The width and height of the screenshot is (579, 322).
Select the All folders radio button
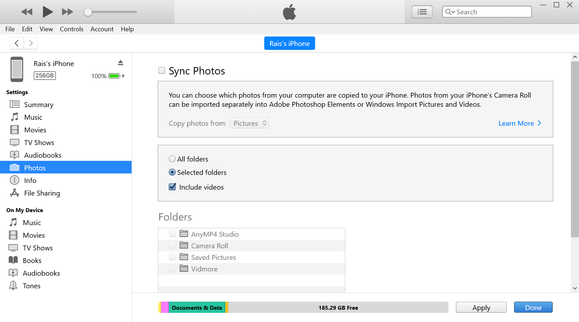pyautogui.click(x=172, y=159)
